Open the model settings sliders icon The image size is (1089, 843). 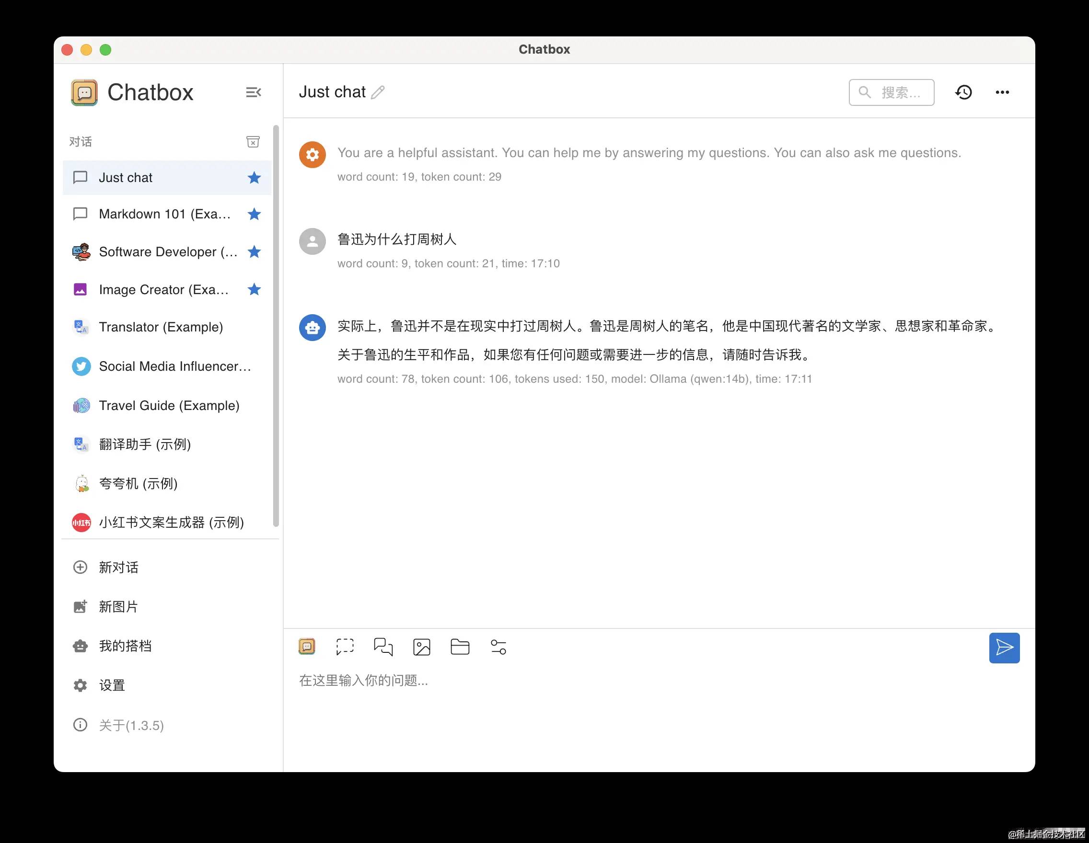(498, 647)
